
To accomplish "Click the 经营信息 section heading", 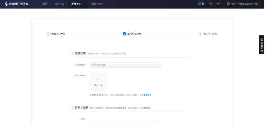I will [80, 53].
